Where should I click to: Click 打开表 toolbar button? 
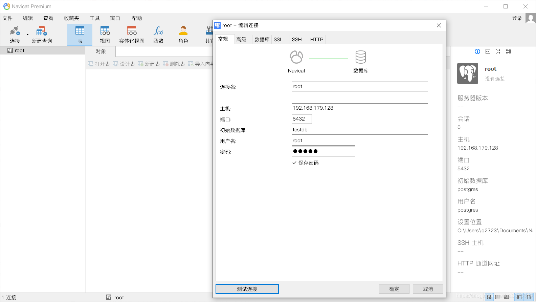tap(99, 64)
